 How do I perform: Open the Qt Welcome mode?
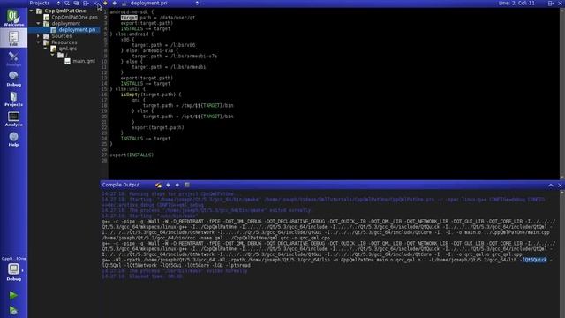tap(13, 18)
